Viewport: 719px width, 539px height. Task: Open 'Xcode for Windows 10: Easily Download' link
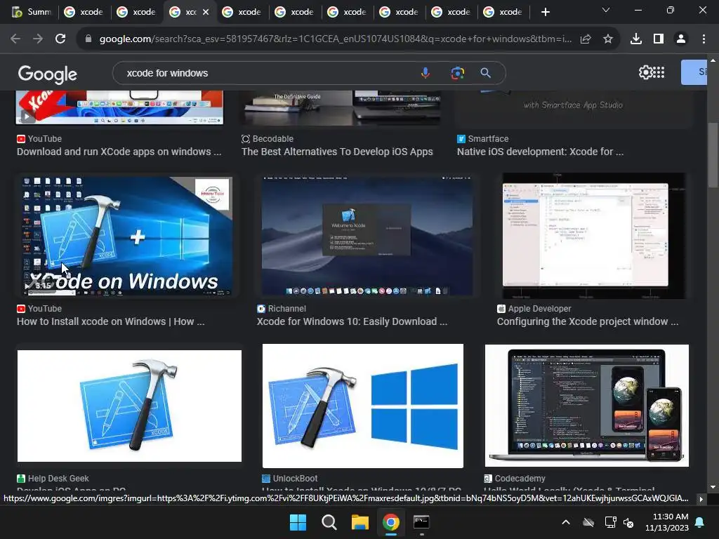pos(352,321)
